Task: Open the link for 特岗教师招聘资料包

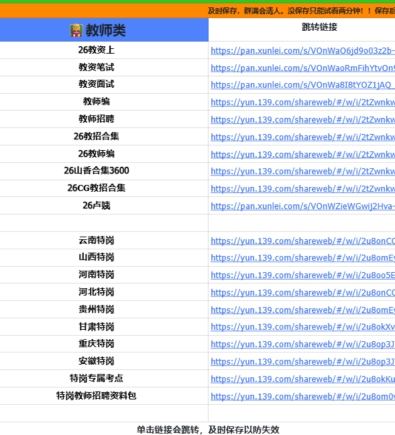Action: click(x=302, y=396)
